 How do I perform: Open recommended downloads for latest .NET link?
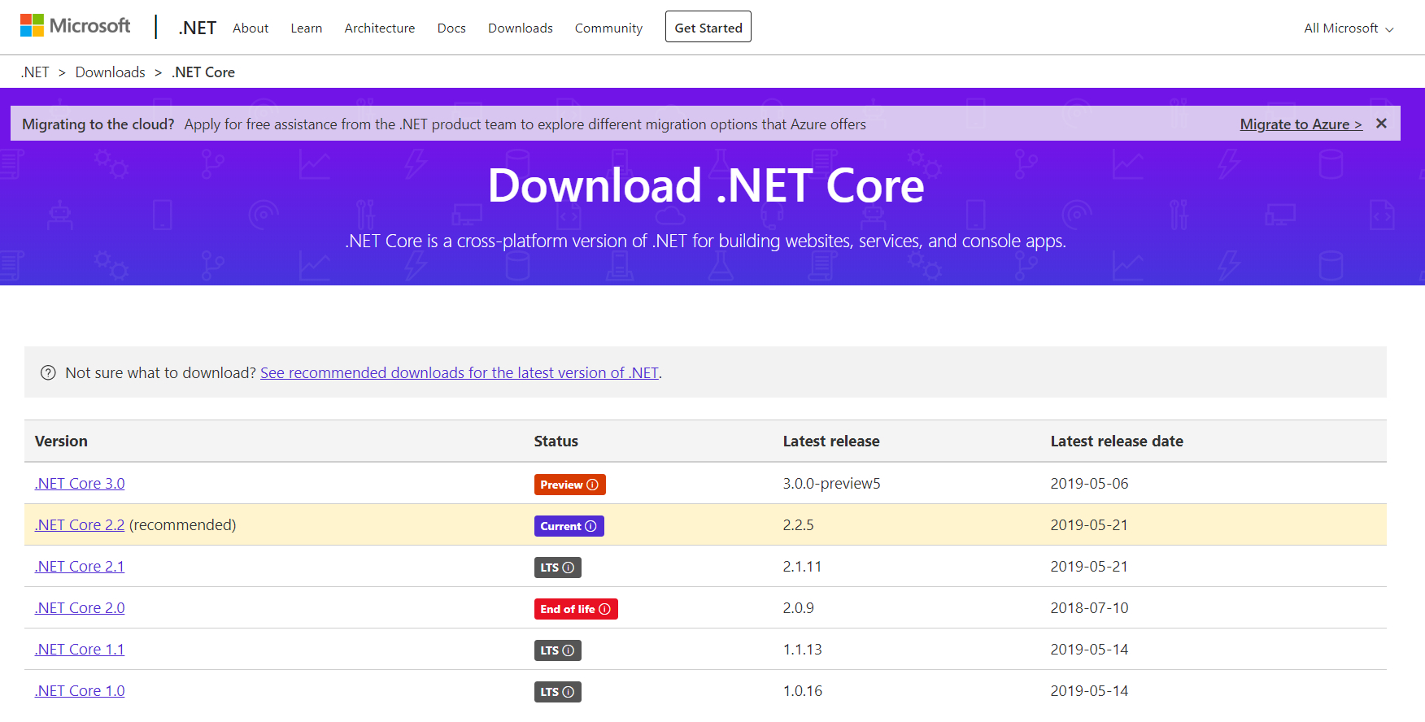point(460,372)
